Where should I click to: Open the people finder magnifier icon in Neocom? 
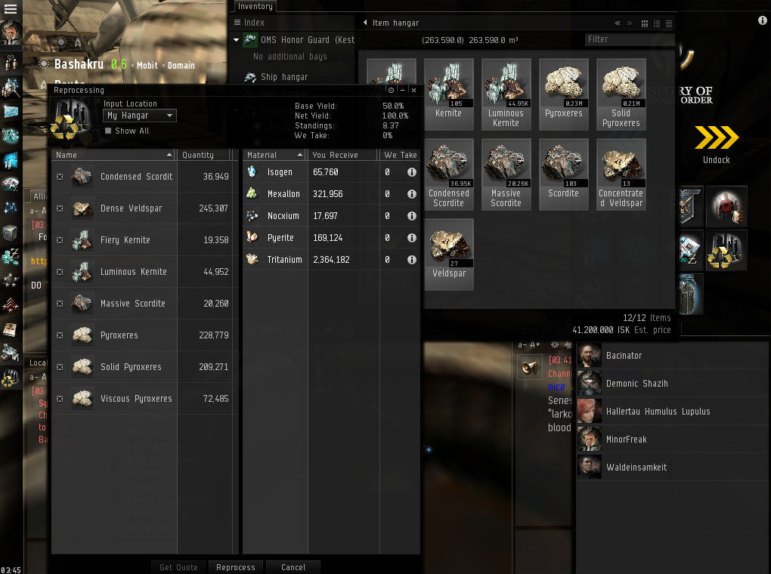(x=11, y=88)
